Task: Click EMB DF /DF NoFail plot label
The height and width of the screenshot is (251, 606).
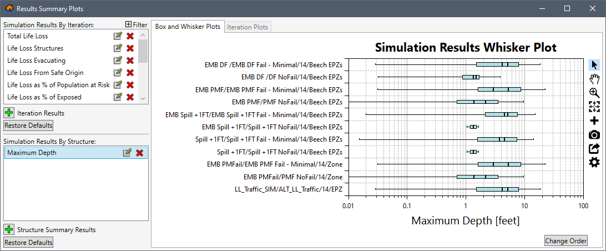Action: (x=292, y=77)
